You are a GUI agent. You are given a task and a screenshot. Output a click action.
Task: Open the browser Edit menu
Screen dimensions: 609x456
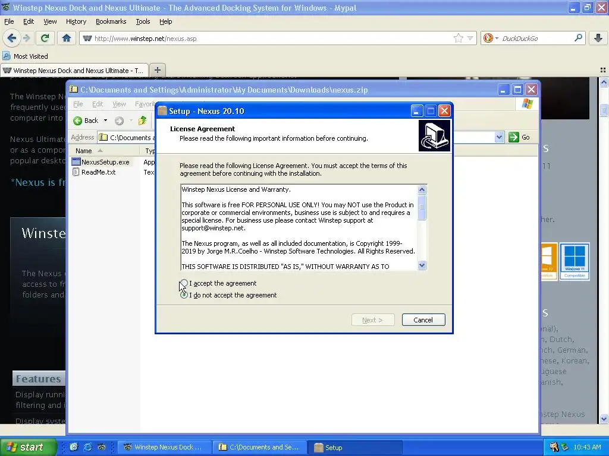pyautogui.click(x=29, y=21)
